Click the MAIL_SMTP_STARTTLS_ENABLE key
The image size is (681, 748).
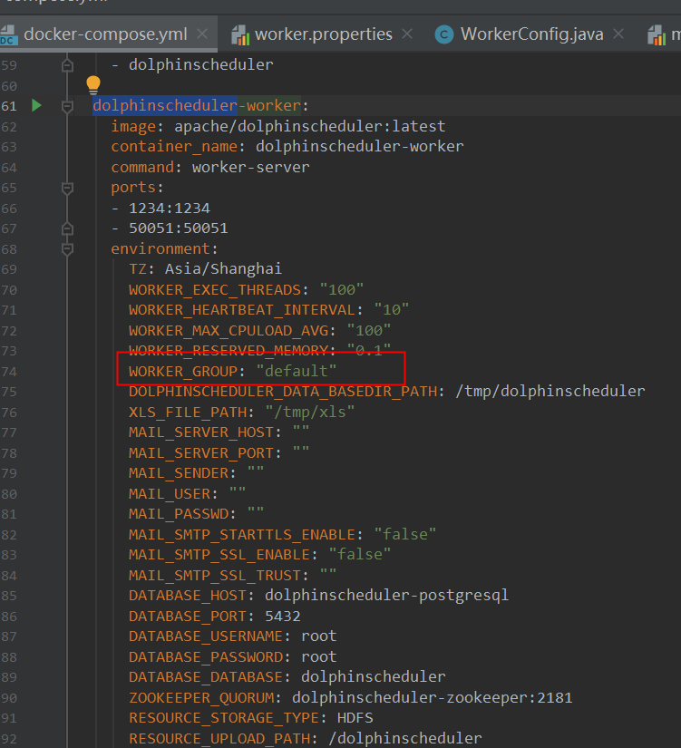coord(242,535)
